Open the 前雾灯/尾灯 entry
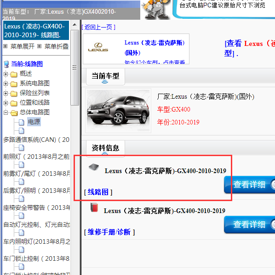 36,174
